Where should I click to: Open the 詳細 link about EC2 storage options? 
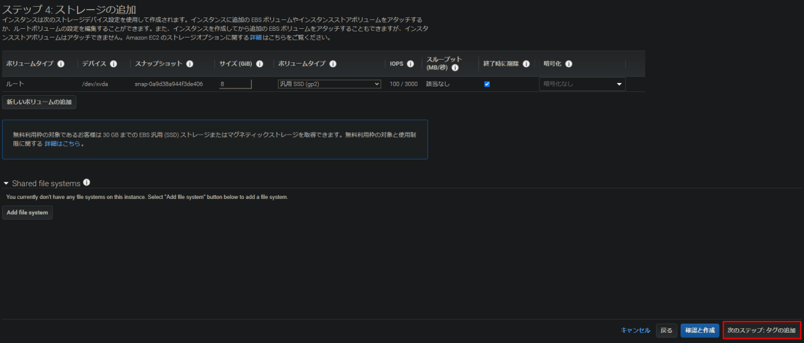click(x=256, y=38)
